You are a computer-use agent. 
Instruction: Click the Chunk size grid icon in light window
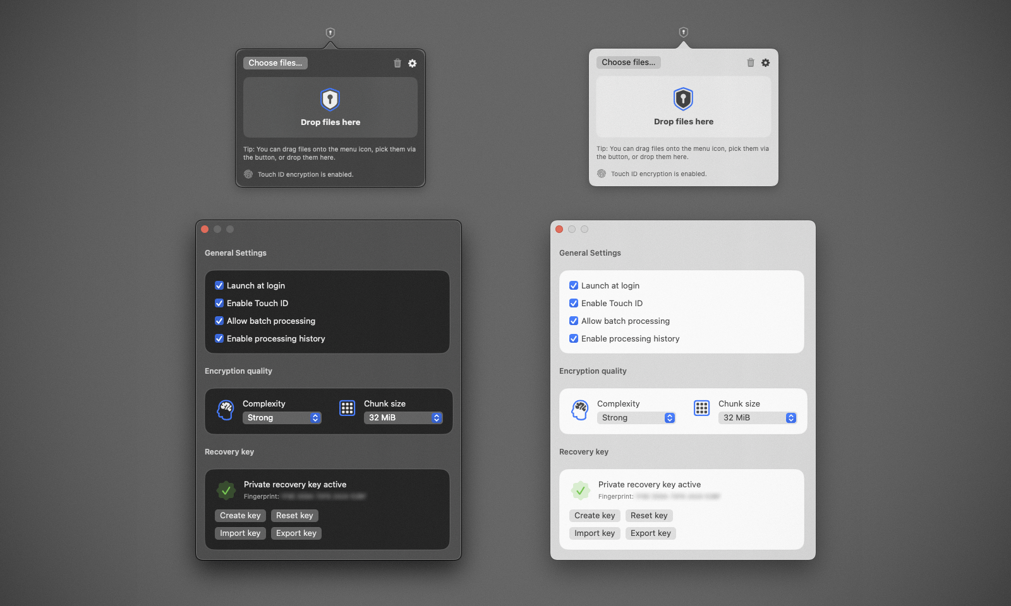click(701, 408)
